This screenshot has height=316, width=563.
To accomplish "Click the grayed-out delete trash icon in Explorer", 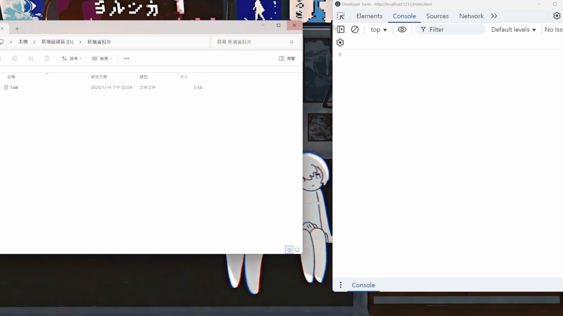I will point(47,59).
